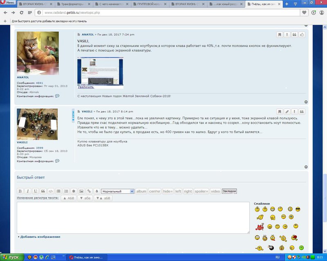Image resolution: width=327 pixels, height=261 pixels.
Task: Go forward in browser history
Action: [x=13, y=13]
